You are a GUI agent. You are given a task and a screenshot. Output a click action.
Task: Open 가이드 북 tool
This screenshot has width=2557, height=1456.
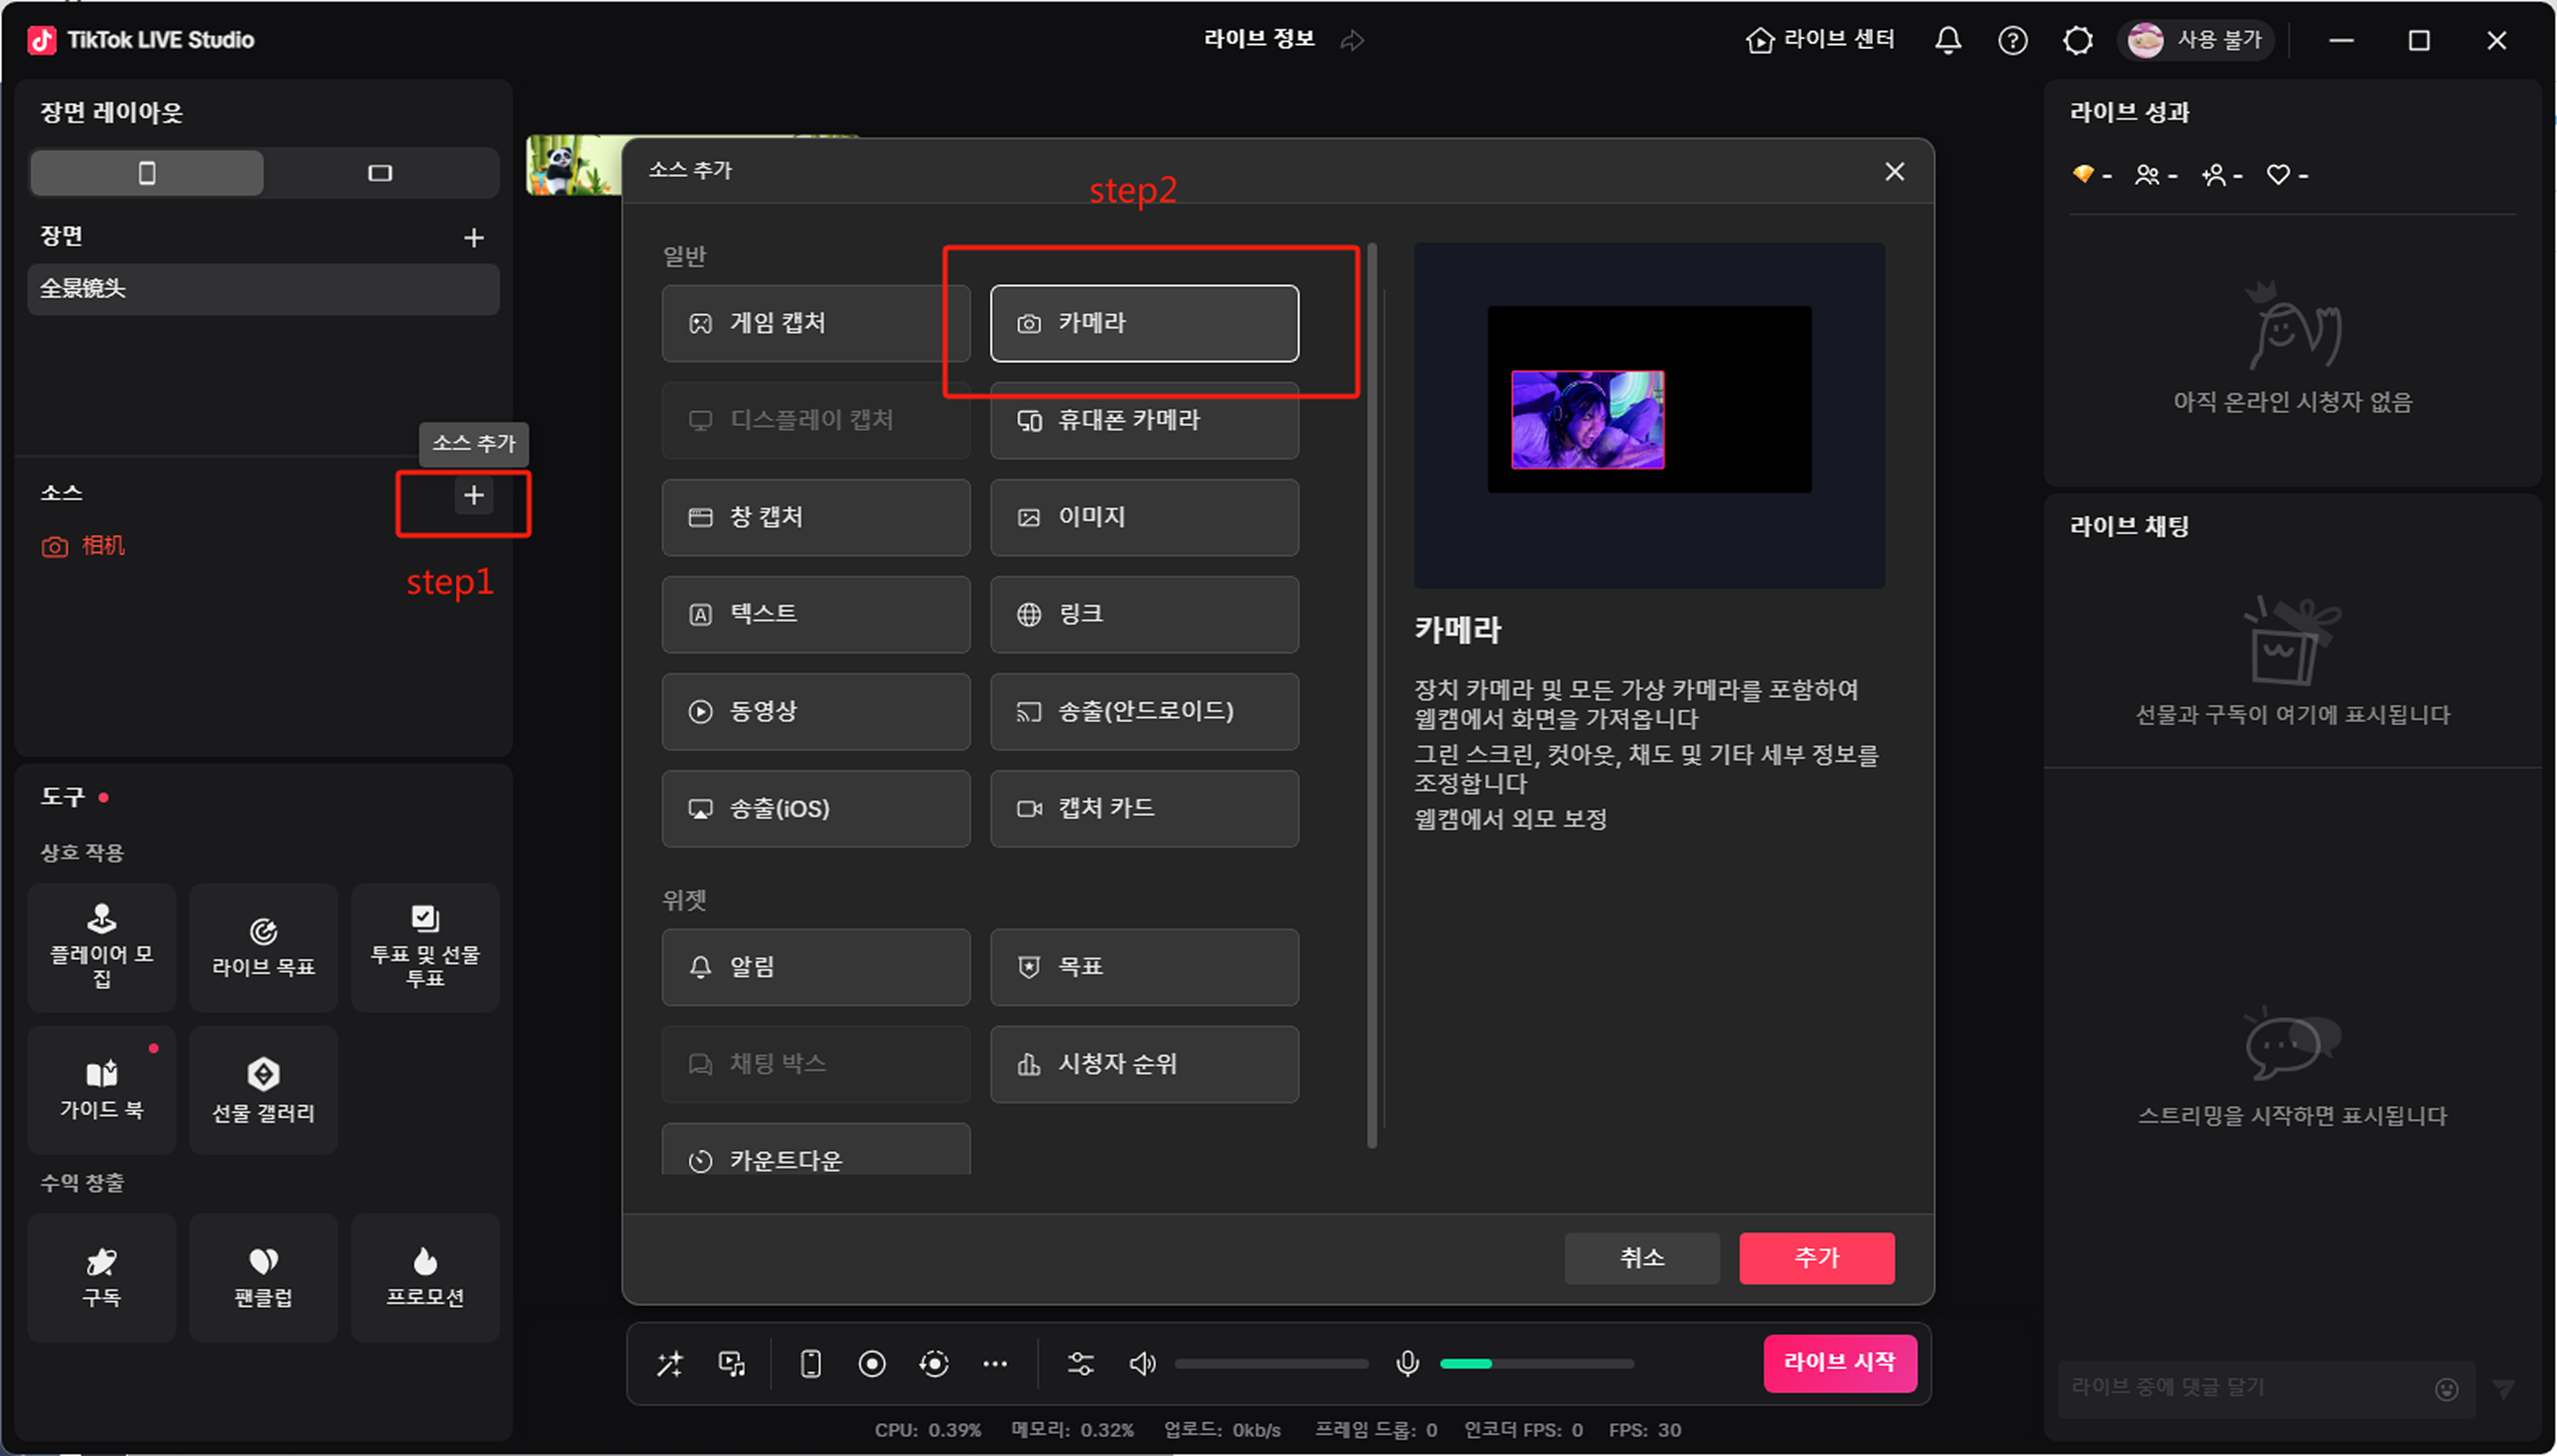coord(102,1089)
